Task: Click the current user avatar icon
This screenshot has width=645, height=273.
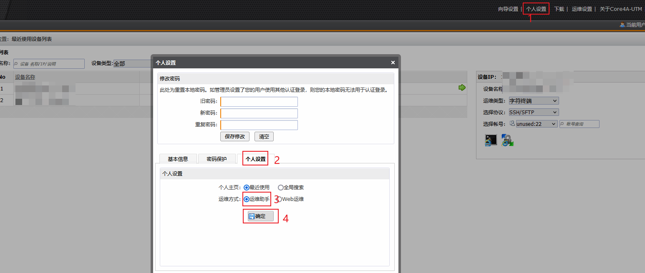Action: point(622,25)
